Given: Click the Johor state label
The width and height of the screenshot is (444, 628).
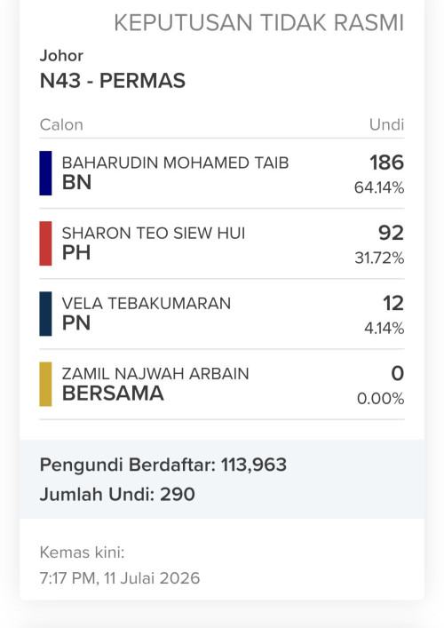Looking at the screenshot, I should point(61,56).
